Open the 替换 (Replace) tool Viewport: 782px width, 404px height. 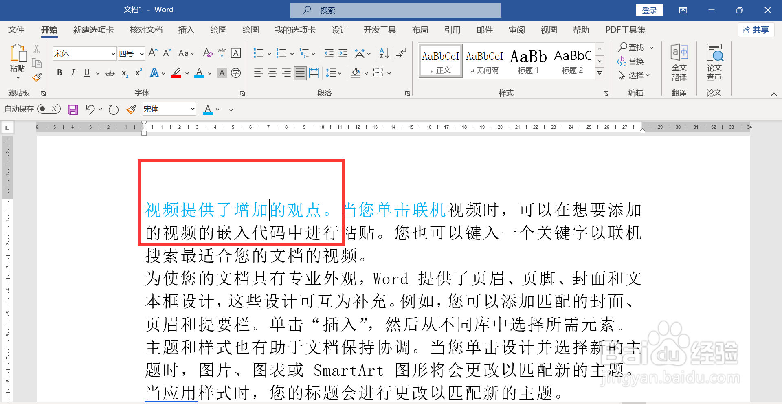point(635,61)
